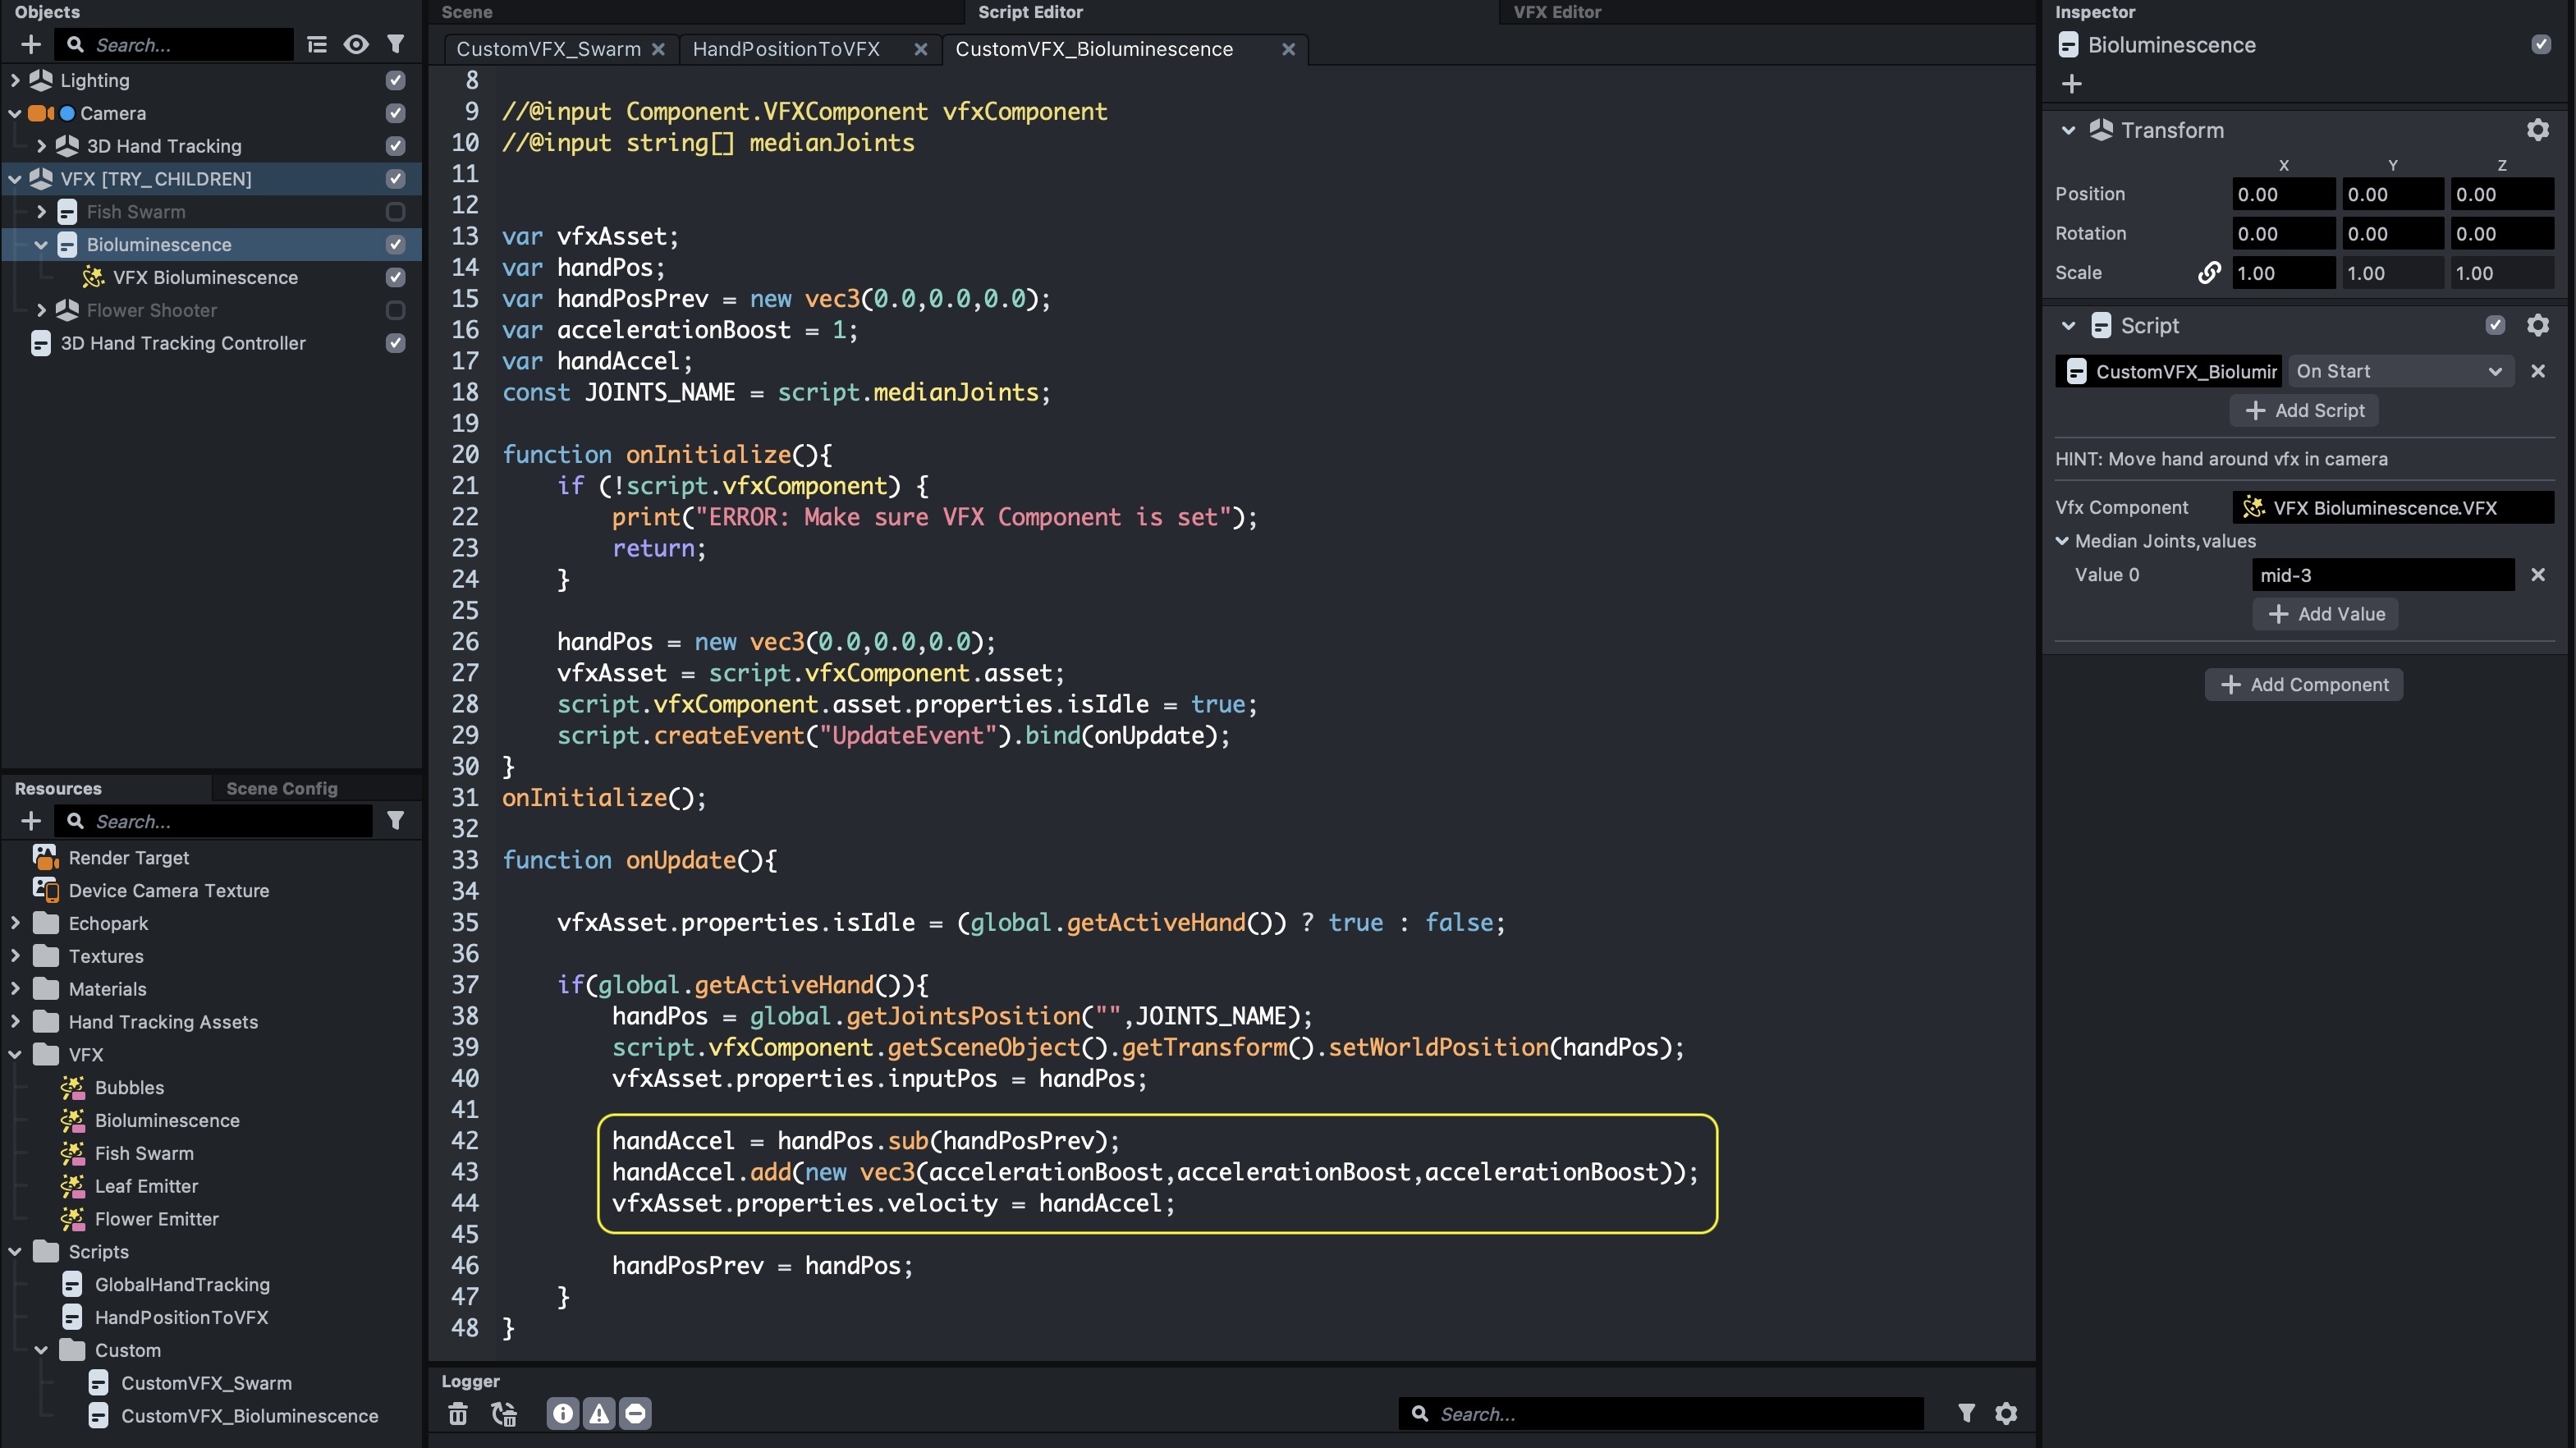Click the Add Value button

click(x=2325, y=614)
